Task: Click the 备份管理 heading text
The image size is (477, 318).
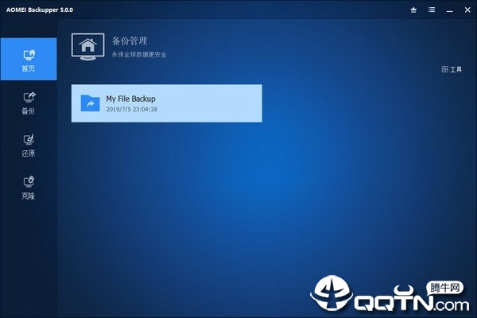Action: (x=130, y=41)
